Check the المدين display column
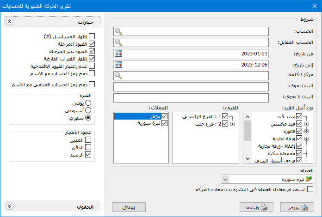This screenshot has width=322, height=217. (88, 140)
